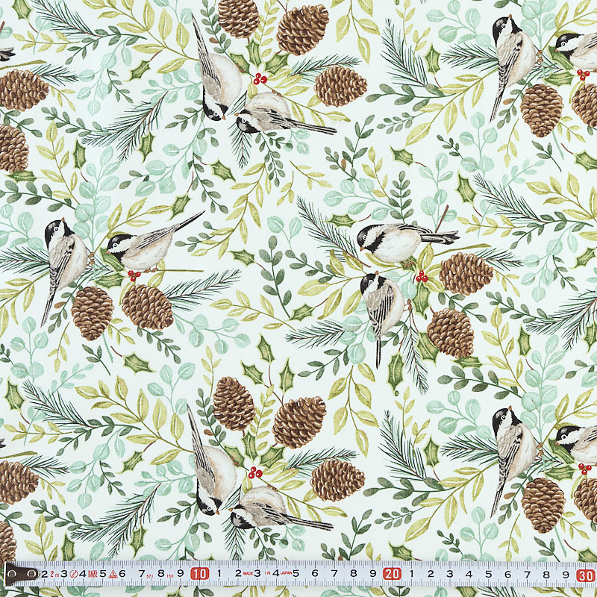Click the red "30" mark on the tape measure
The width and height of the screenshot is (597, 597).
(586, 575)
